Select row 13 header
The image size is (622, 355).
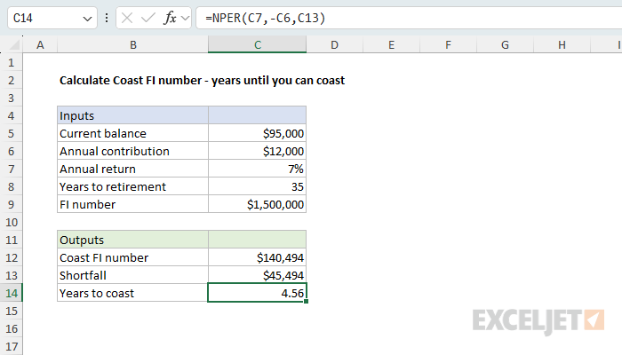11,275
